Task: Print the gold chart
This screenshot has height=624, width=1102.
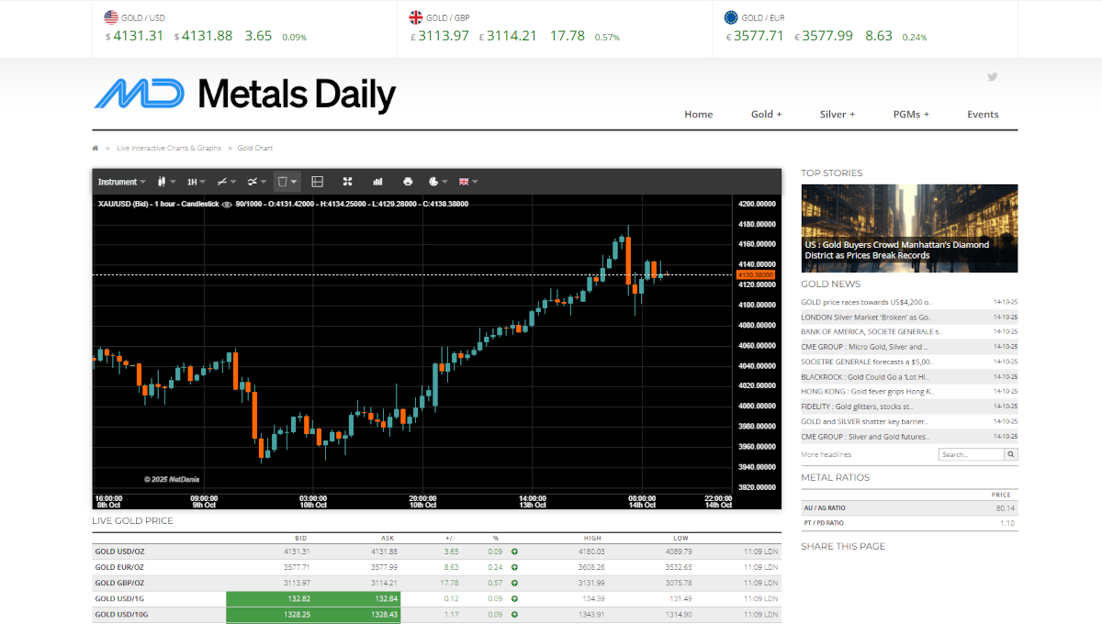Action: [408, 182]
